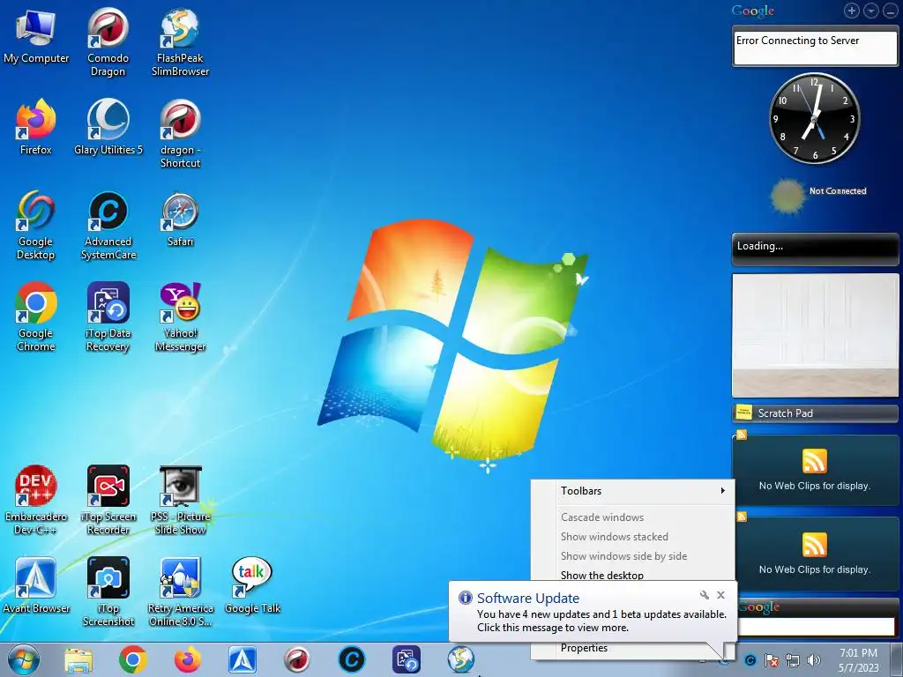Open Advanced SystemCare from the taskbar
The image size is (903, 677).
tap(352, 659)
